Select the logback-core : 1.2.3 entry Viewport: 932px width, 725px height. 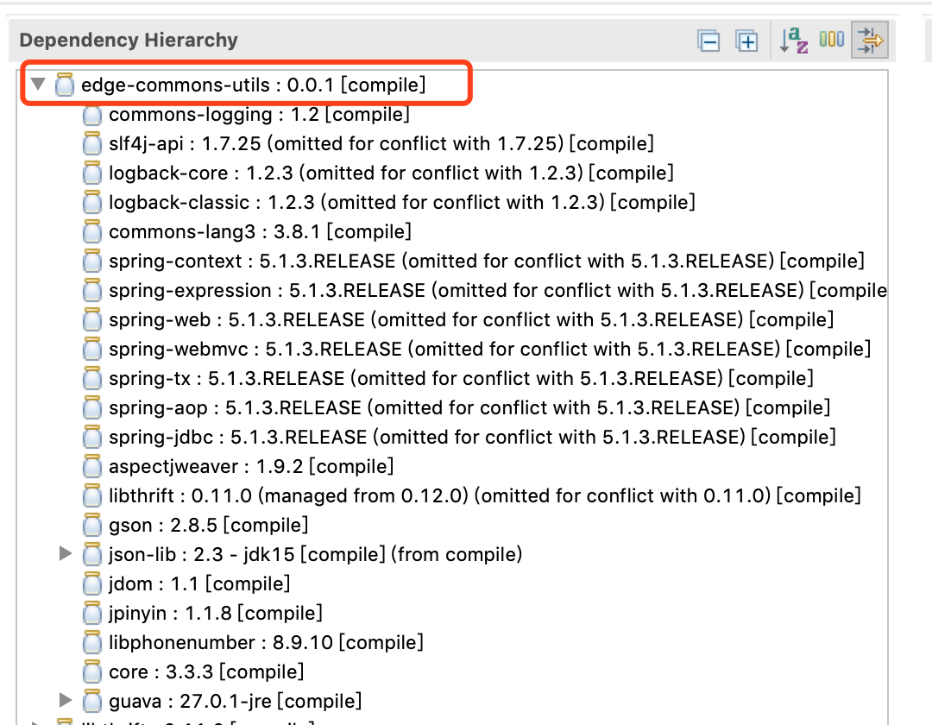(x=391, y=173)
